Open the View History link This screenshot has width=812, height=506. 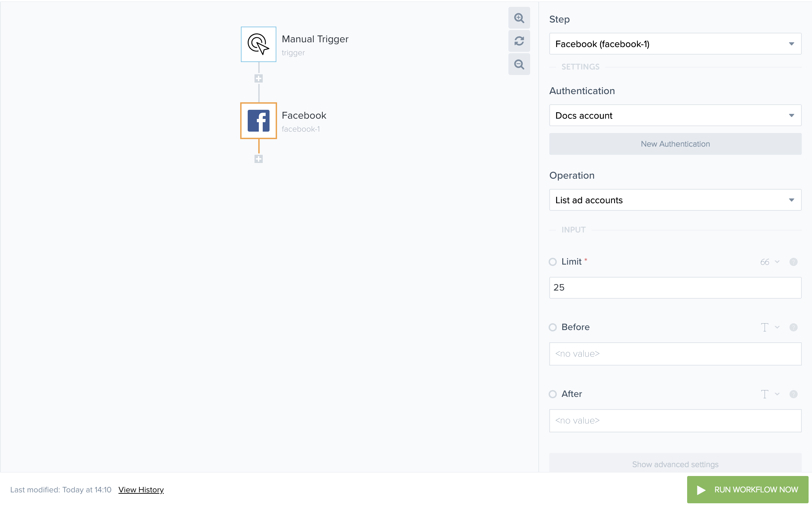pyautogui.click(x=141, y=490)
